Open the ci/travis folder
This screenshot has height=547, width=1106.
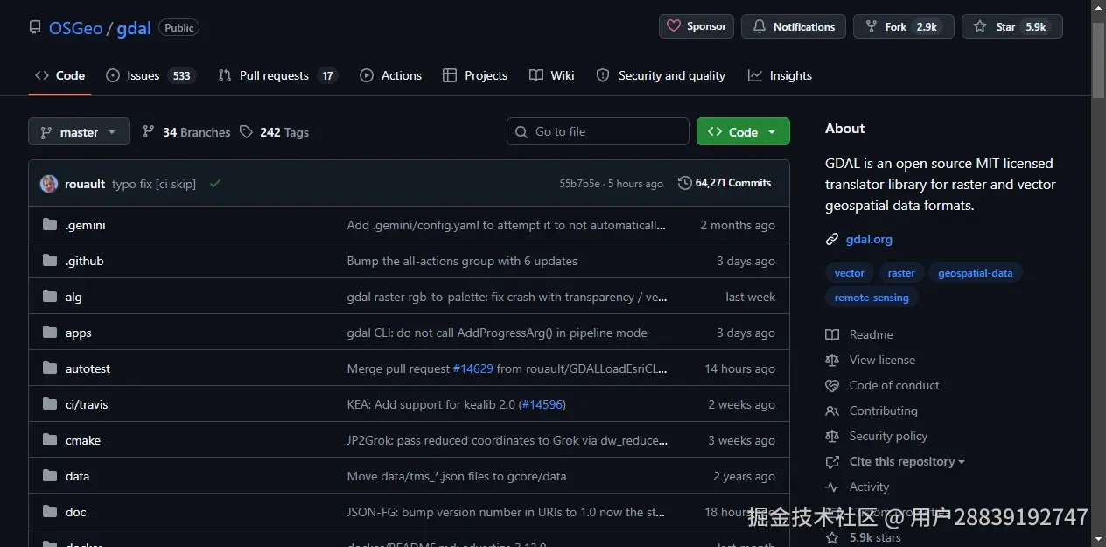[x=87, y=404]
